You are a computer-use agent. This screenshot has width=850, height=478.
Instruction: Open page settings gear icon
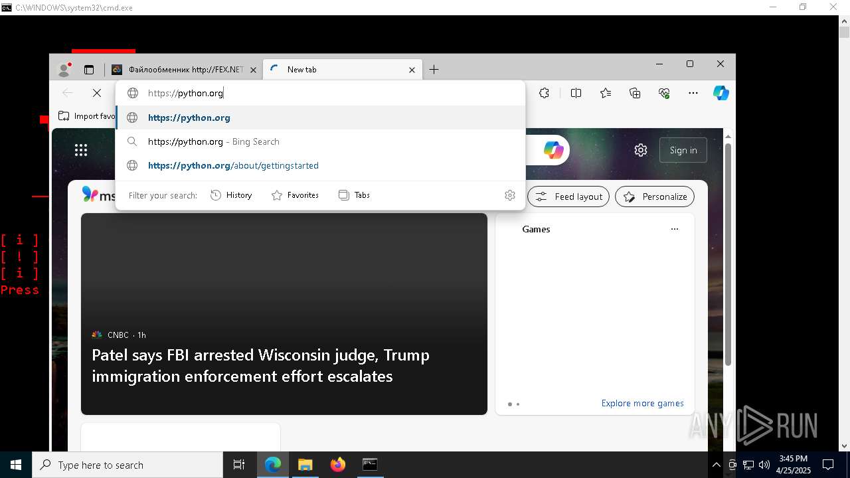641,150
